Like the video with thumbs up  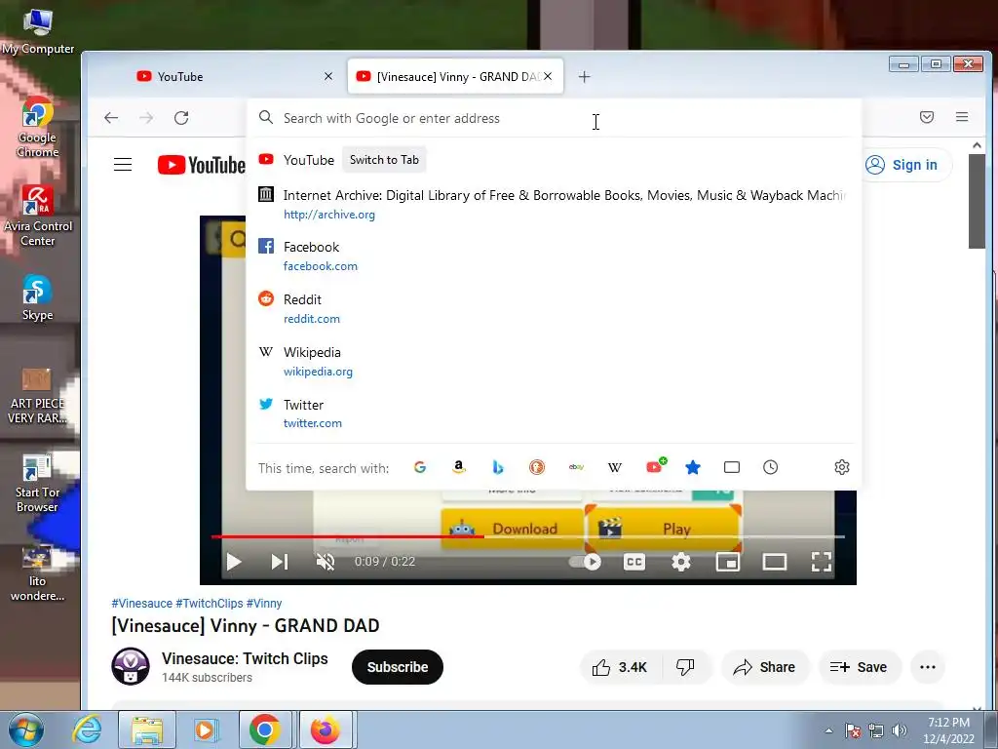[621, 667]
